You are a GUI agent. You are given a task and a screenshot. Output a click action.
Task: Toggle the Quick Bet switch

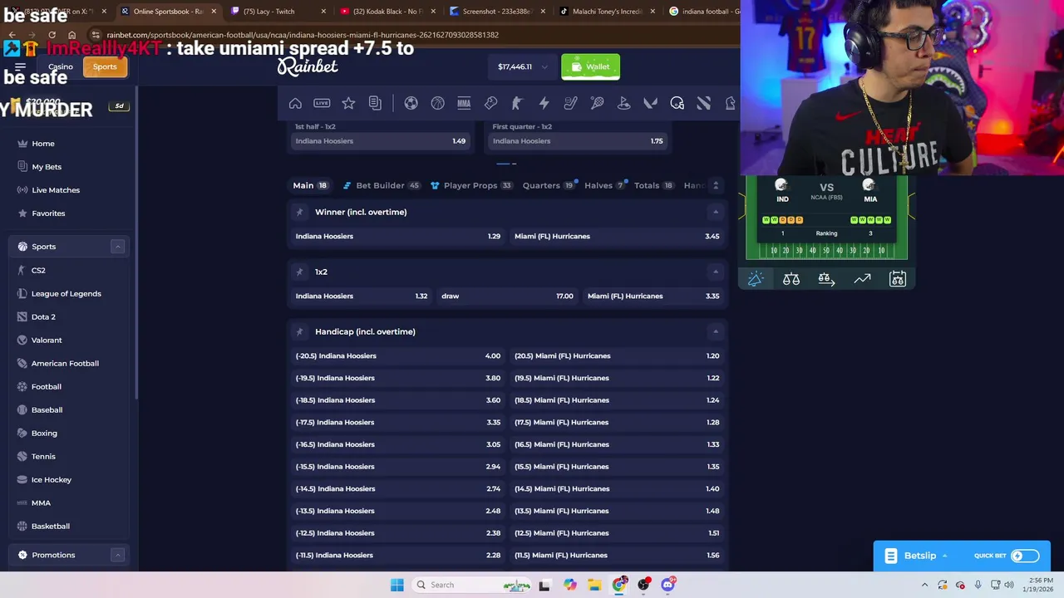(1025, 556)
